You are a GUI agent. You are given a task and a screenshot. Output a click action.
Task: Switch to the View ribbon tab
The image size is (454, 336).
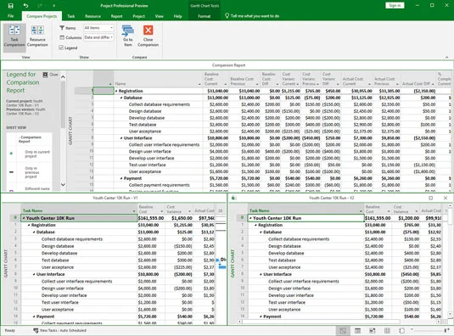tap(159, 16)
